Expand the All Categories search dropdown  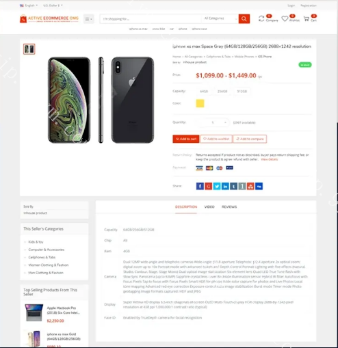(x=220, y=18)
